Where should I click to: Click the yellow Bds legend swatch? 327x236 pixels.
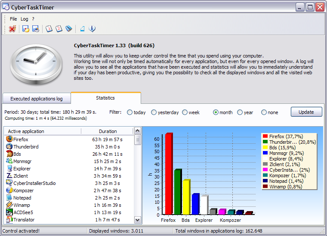pos(265,148)
